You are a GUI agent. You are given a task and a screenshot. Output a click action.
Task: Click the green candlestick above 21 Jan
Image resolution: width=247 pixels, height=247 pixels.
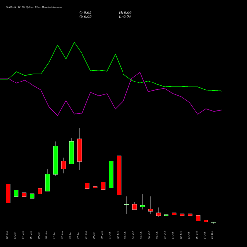click(56, 160)
